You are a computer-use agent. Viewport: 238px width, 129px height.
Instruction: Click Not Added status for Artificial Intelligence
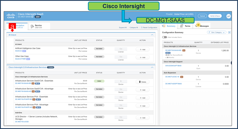[x=99, y=49]
